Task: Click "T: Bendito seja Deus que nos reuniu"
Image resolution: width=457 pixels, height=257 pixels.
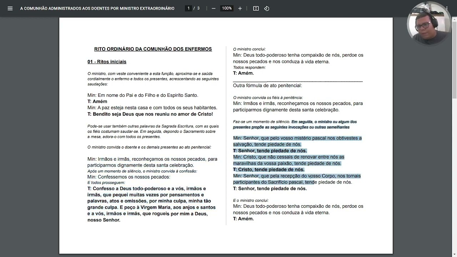Action: [x=150, y=114]
